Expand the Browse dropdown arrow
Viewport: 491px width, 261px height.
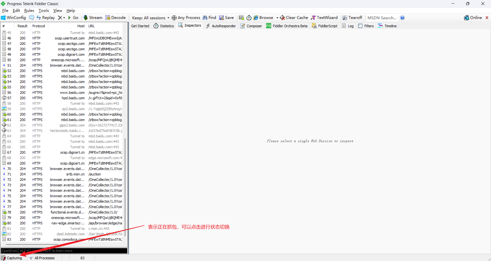click(x=277, y=18)
